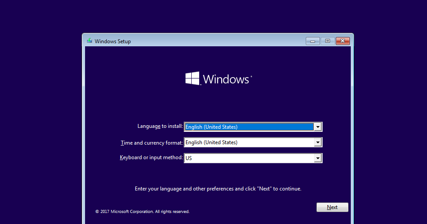Click the 'Time and currency format:' label
Image resolution: width=427 pixels, height=224 pixels.
click(152, 143)
